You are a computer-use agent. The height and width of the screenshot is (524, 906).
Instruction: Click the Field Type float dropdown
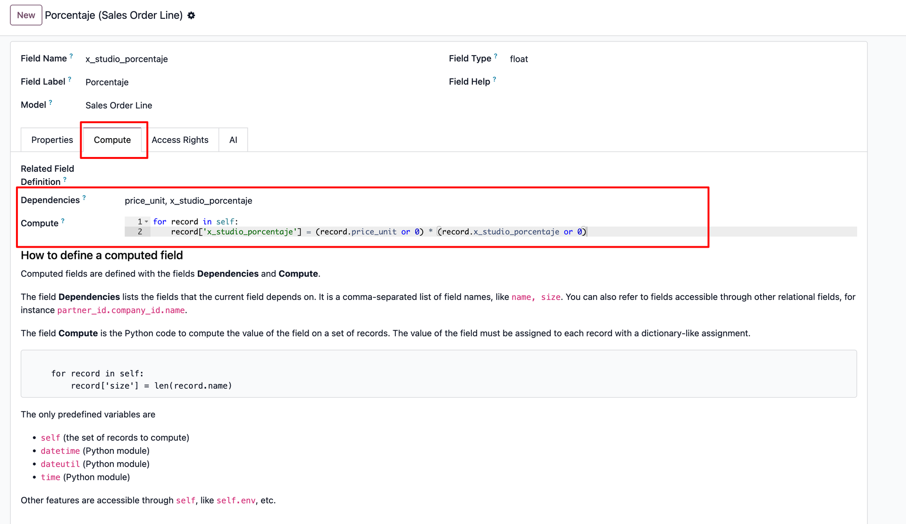[x=519, y=59]
